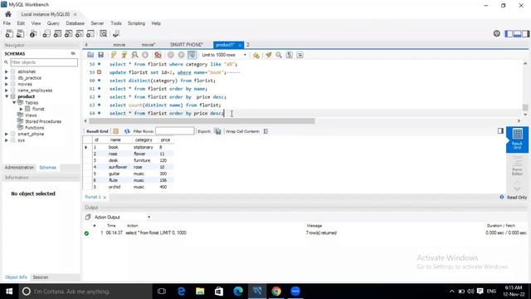The height and width of the screenshot is (299, 531).
Task: Collapse the product schema
Action: click(x=7, y=96)
